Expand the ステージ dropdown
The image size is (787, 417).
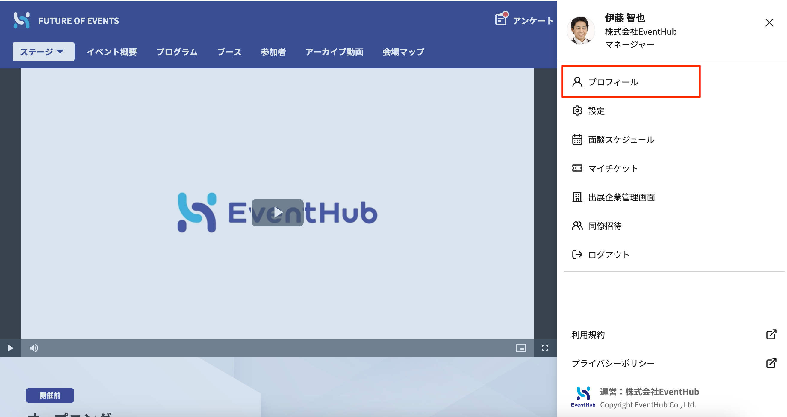pyautogui.click(x=43, y=51)
